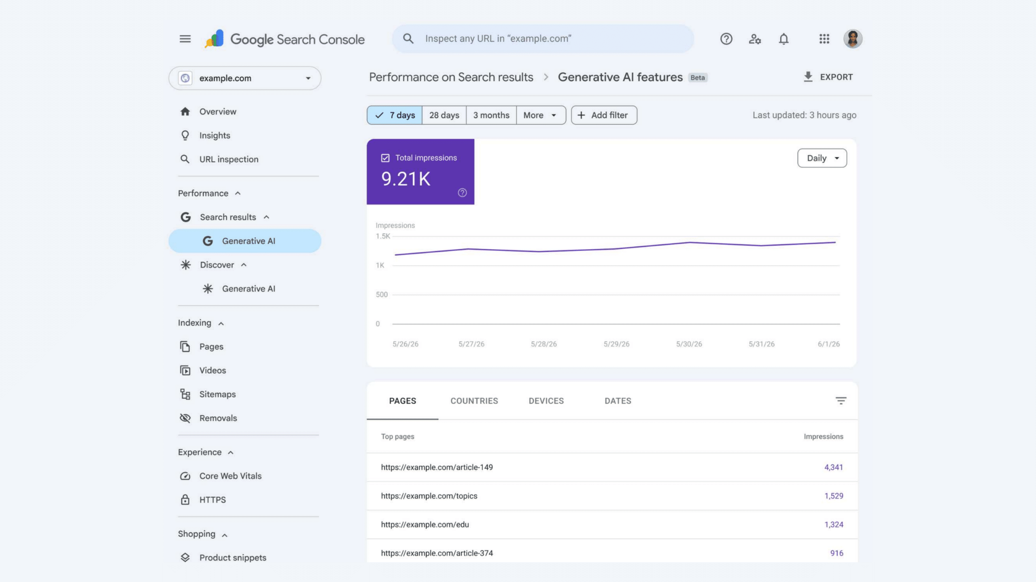Open the More date range dropdown
Screen dimensions: 1036x582
coord(541,115)
